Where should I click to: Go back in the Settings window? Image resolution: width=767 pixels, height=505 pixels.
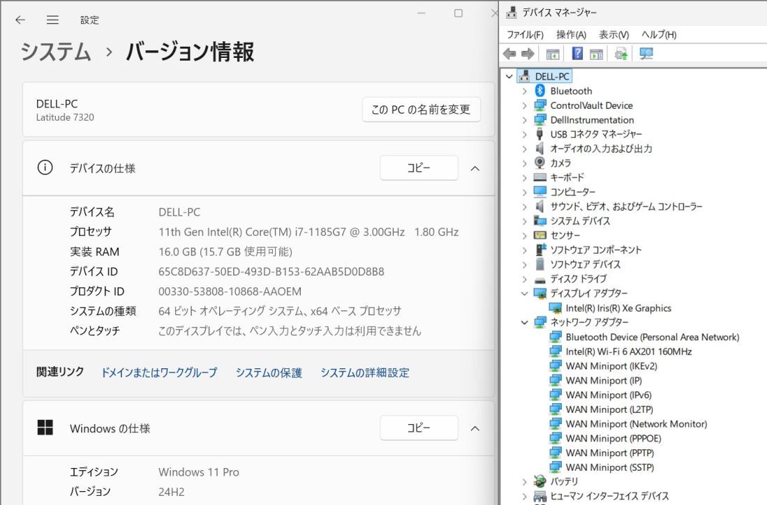(20, 20)
